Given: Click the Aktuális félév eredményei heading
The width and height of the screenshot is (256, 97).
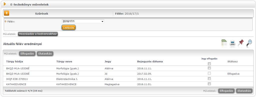Looking at the screenshot, I should coord(22,44).
